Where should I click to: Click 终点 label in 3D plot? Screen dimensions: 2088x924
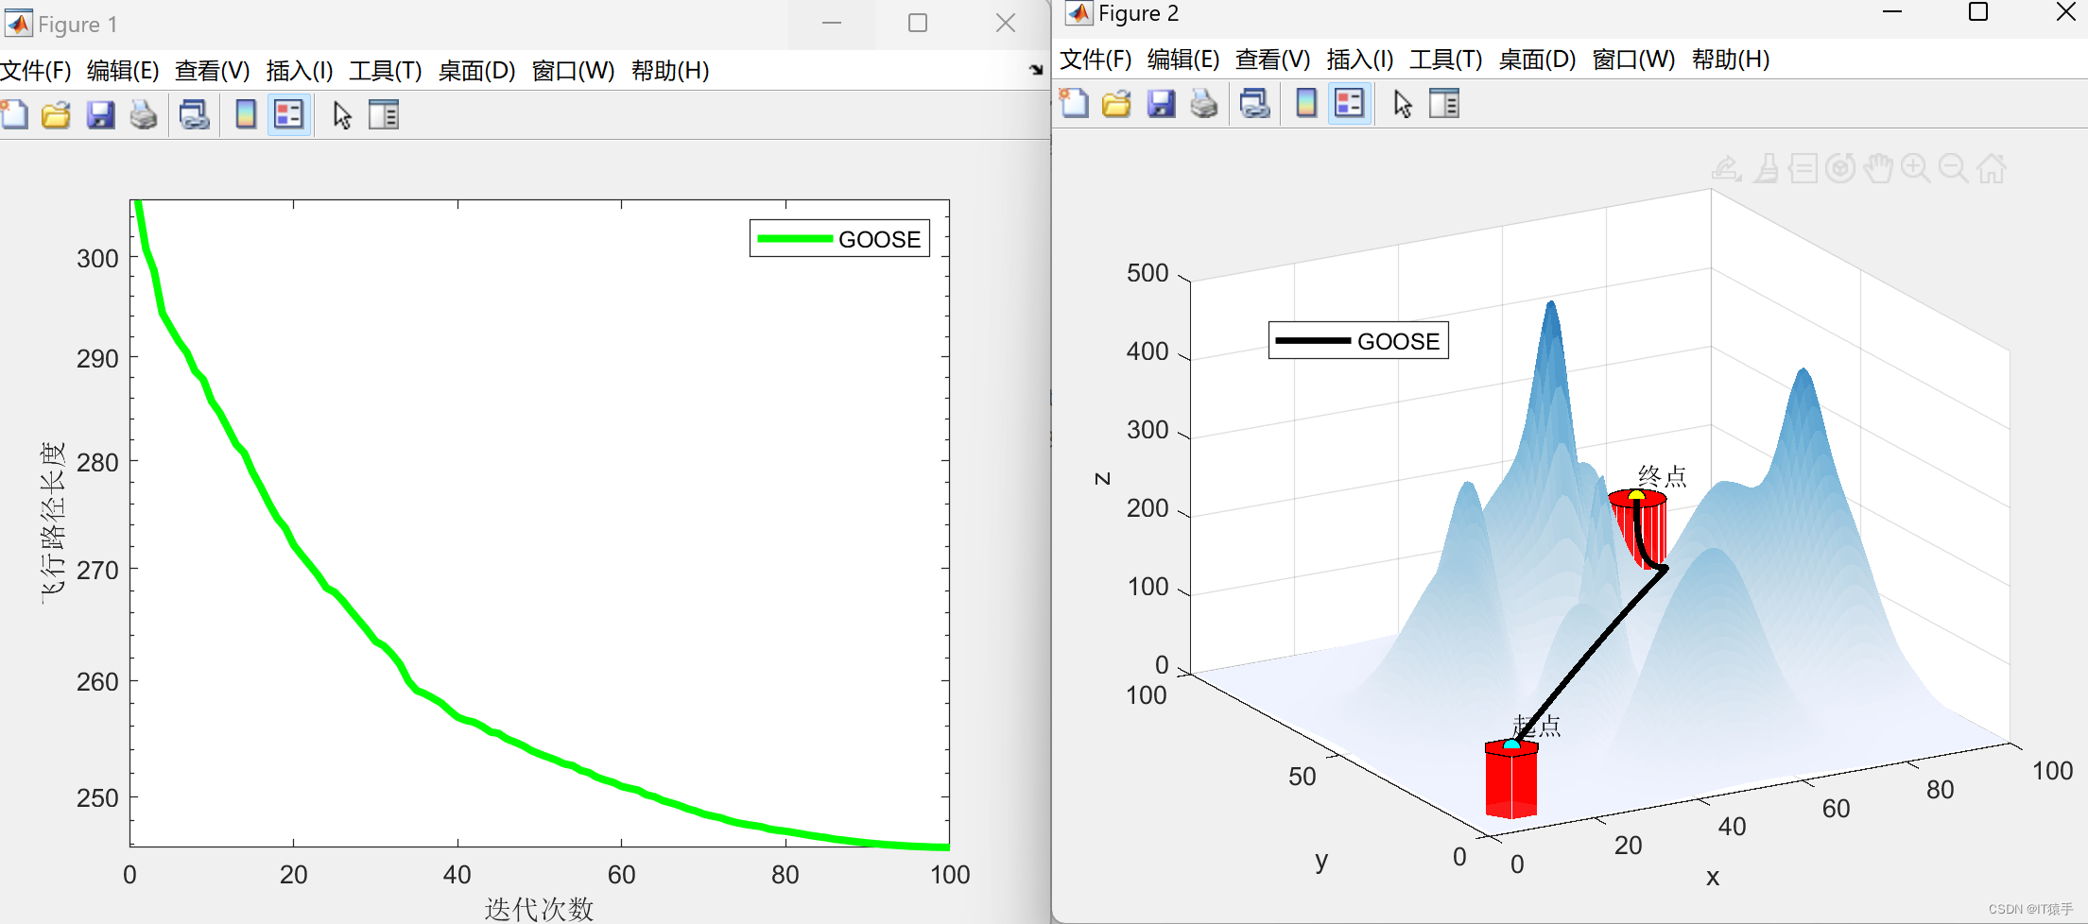[1663, 475]
